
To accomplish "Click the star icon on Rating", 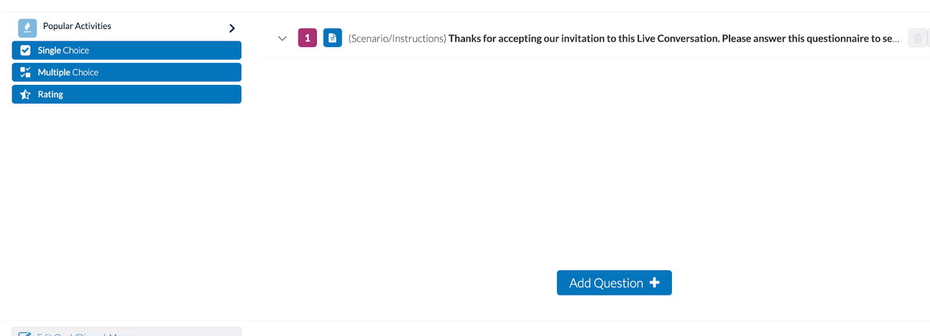I will pos(26,94).
